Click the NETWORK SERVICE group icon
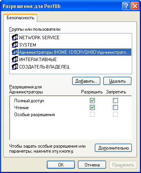This screenshot has height=173, width=141. click(x=15, y=37)
